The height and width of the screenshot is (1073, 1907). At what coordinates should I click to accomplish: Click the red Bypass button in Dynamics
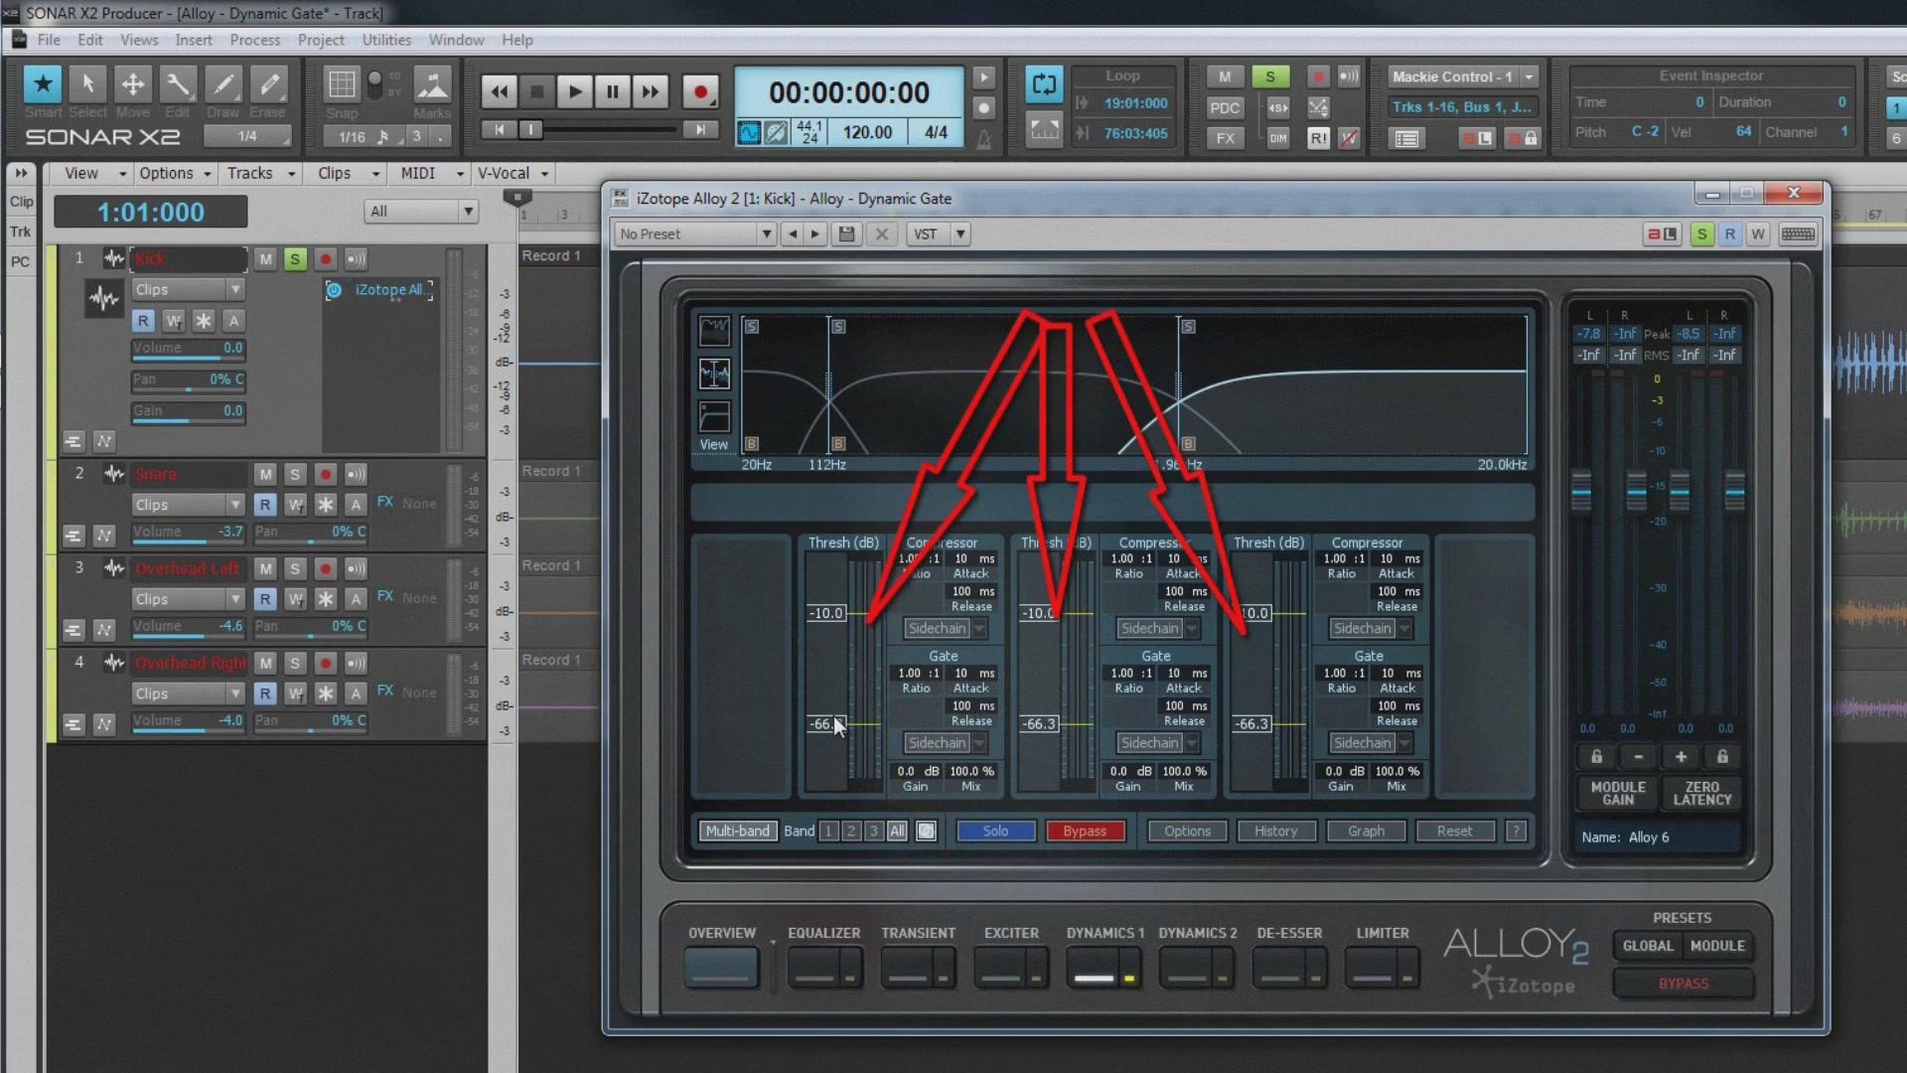(x=1085, y=832)
